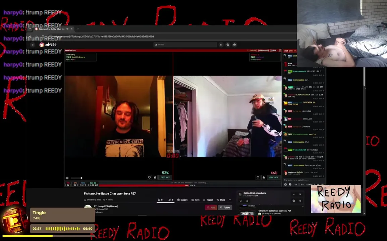Screen dimensions: 387x241
Task: Adjust the battle video volume slider
Action: click(76, 178)
